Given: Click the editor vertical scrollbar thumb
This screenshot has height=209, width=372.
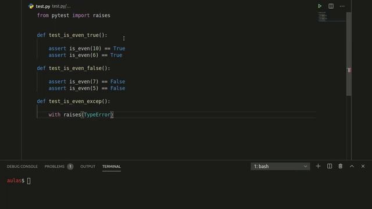Looking at the screenshot, I should pos(349,54).
